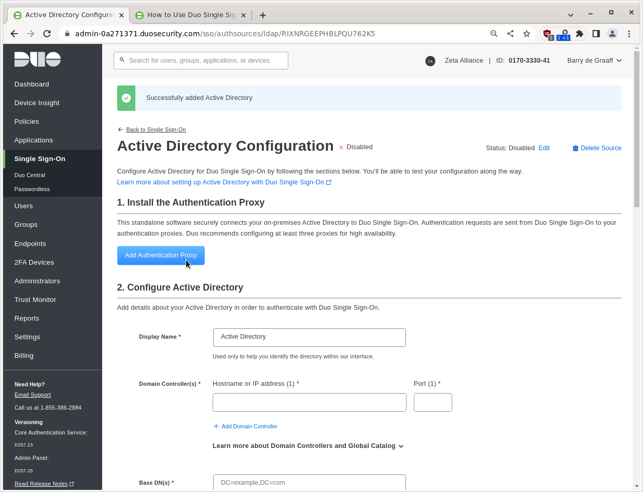Select the Active Directory Configuration tab
This screenshot has height=492, width=643.
(68, 15)
